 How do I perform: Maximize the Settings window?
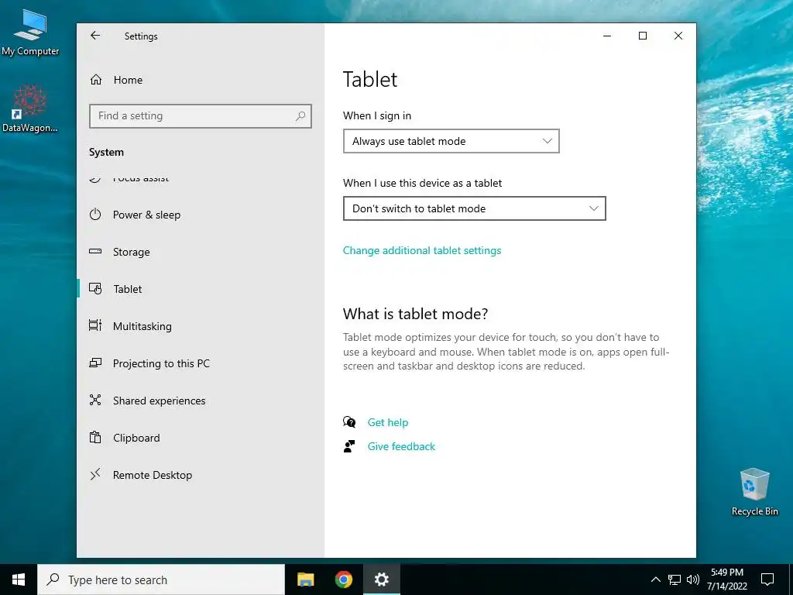(x=643, y=36)
